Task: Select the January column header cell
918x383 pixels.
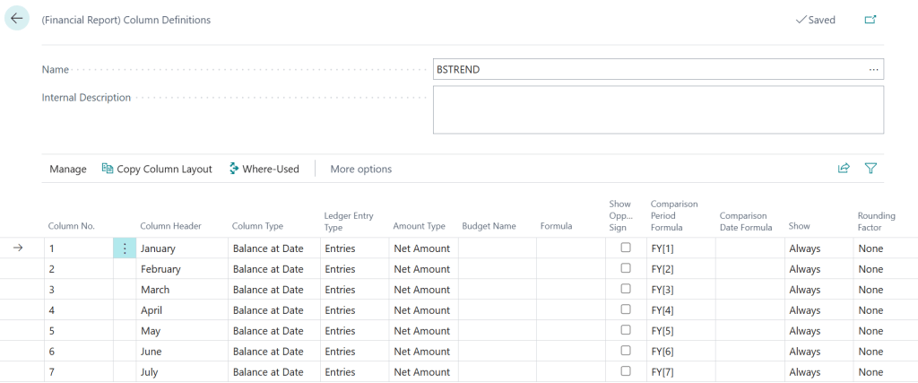Action: (182, 248)
